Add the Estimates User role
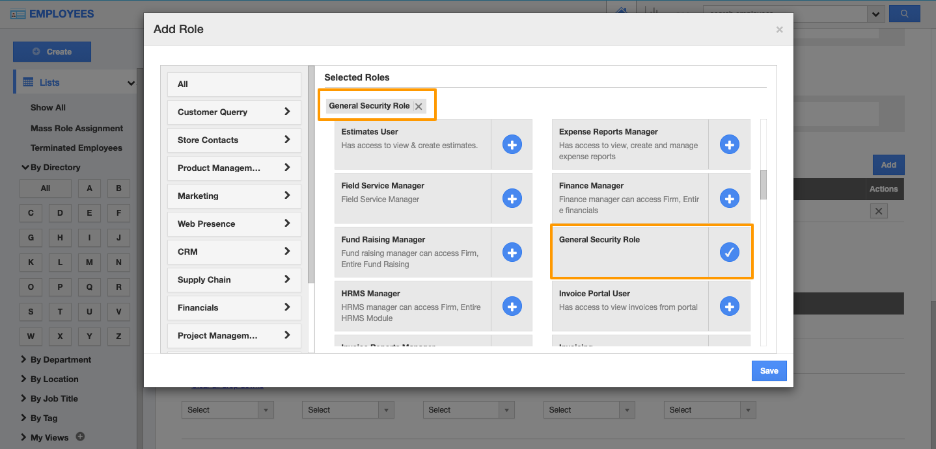 point(512,145)
